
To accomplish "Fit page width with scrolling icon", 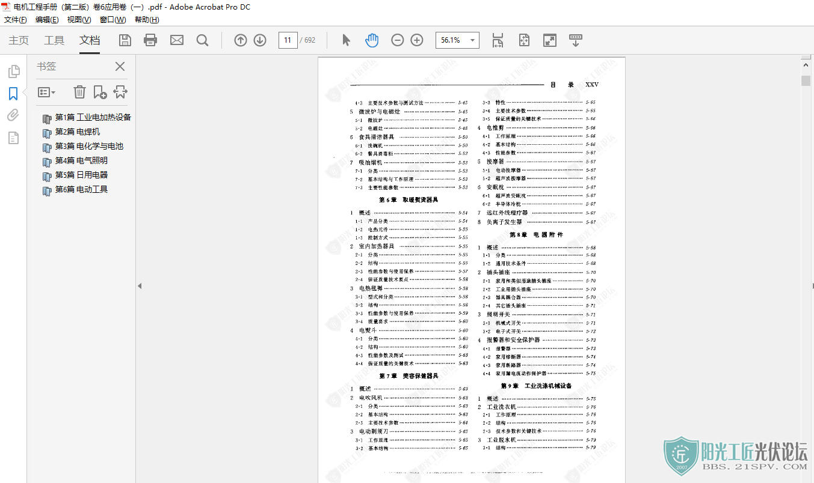I will (x=498, y=40).
